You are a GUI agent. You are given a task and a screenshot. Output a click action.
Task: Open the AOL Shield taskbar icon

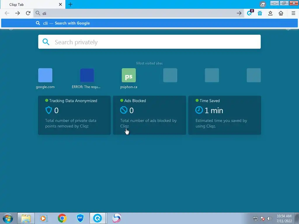tap(80, 218)
